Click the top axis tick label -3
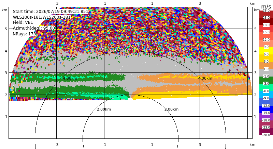Image resolution: width=273 pixels, height=149 pixels. click(56, 3)
